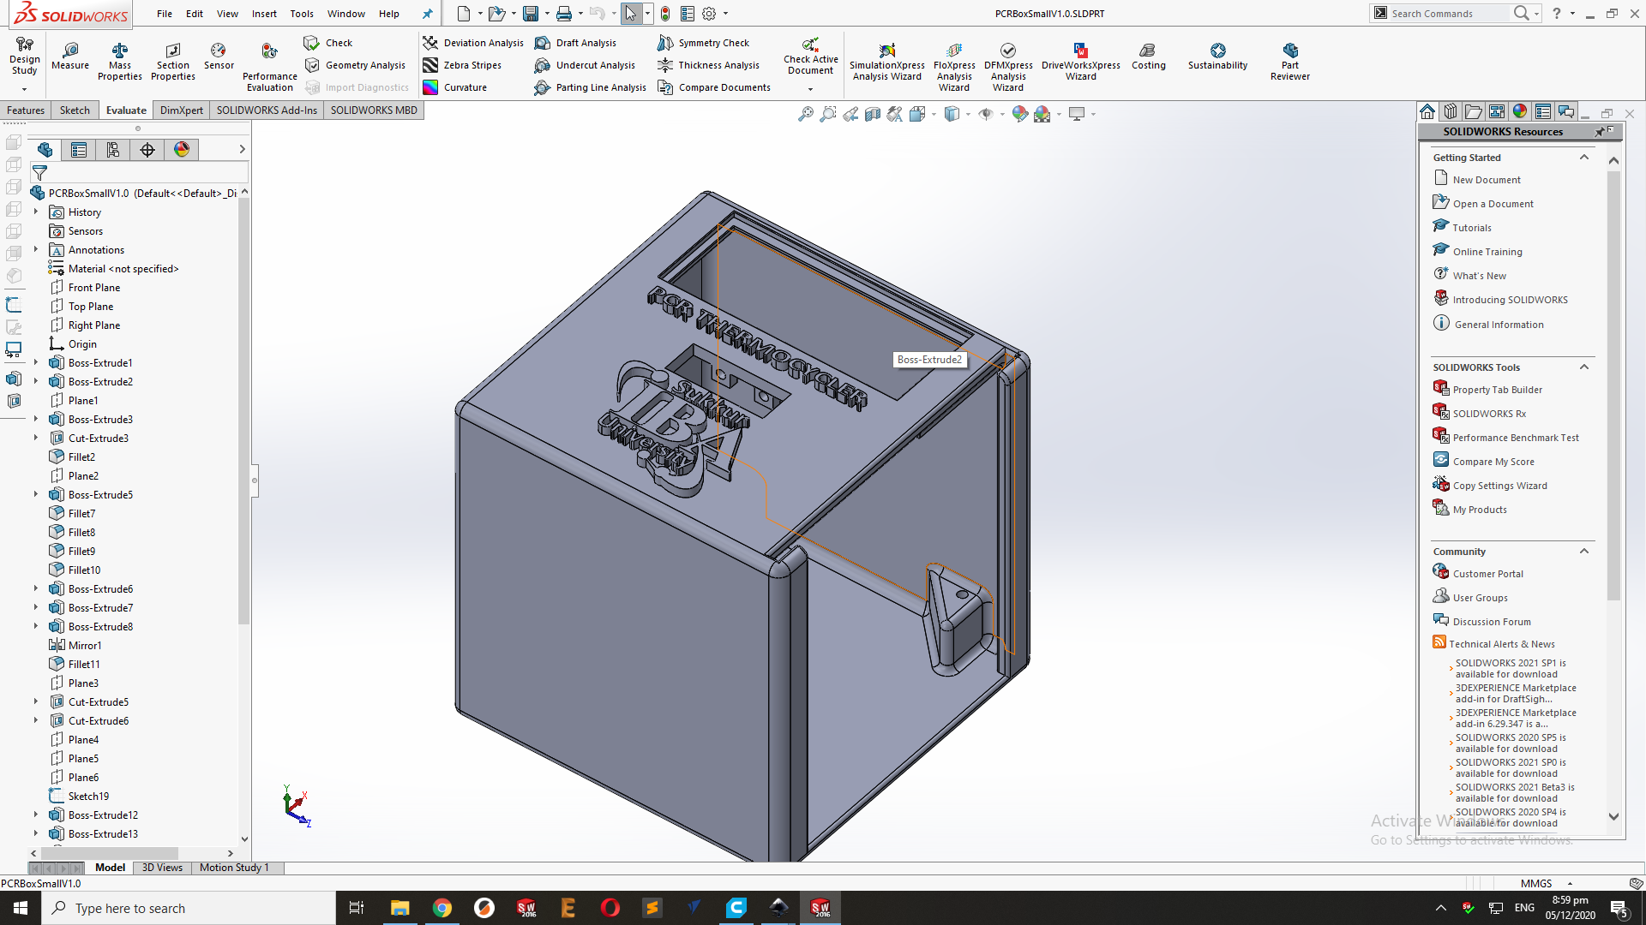Click Introducing SOLIDWORKS link
This screenshot has width=1646, height=925.
point(1510,300)
